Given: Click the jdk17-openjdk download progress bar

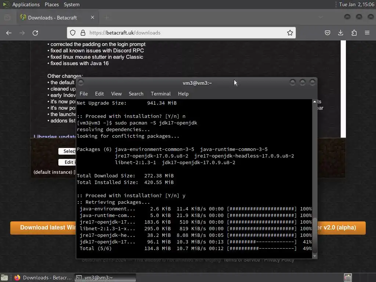Looking at the screenshot, I should click(x=262, y=242).
